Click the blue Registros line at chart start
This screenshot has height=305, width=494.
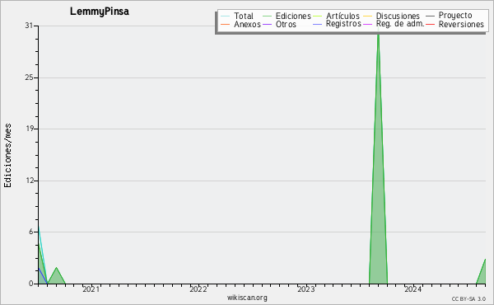coord(42,275)
